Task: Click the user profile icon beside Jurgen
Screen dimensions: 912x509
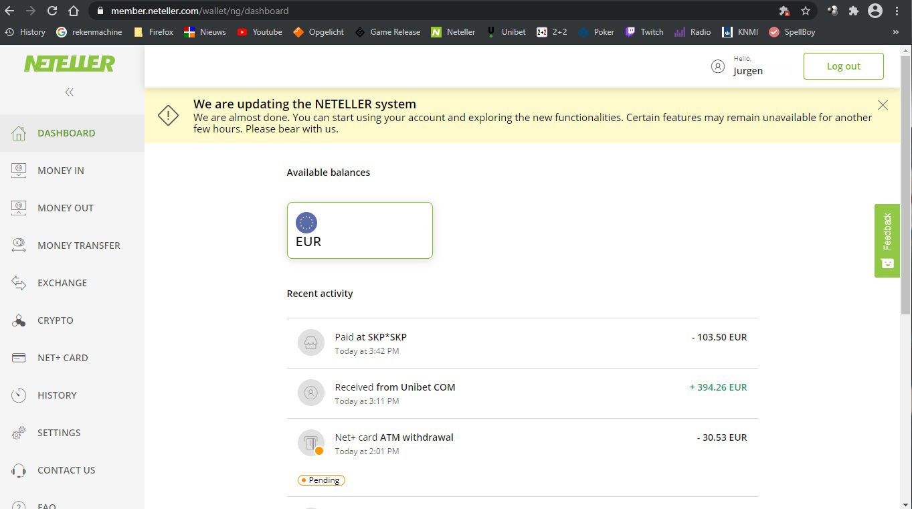Action: pyautogui.click(x=718, y=66)
